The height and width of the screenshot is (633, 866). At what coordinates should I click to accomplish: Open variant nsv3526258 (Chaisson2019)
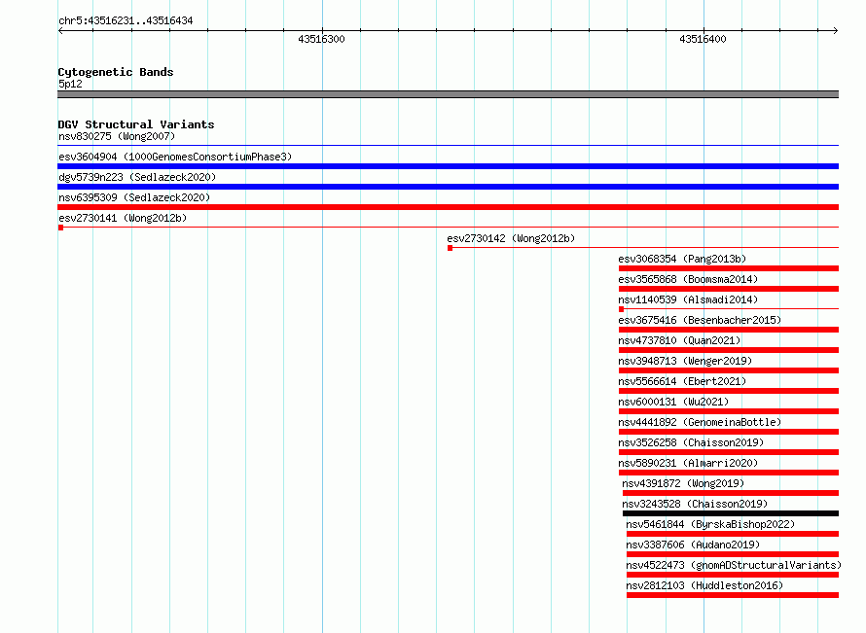click(691, 442)
